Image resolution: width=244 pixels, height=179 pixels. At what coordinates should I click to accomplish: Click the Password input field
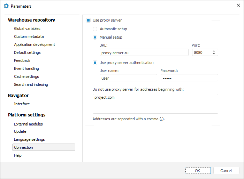[189, 78]
